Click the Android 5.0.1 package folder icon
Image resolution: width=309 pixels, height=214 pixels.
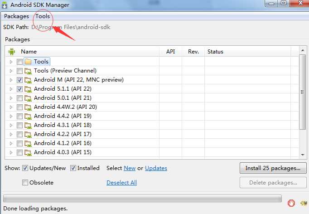coord(28,98)
